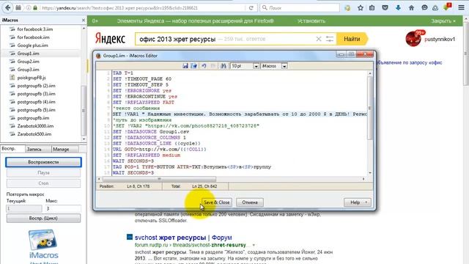
Task: Click the green padlock icon
Action: click(35, 8)
